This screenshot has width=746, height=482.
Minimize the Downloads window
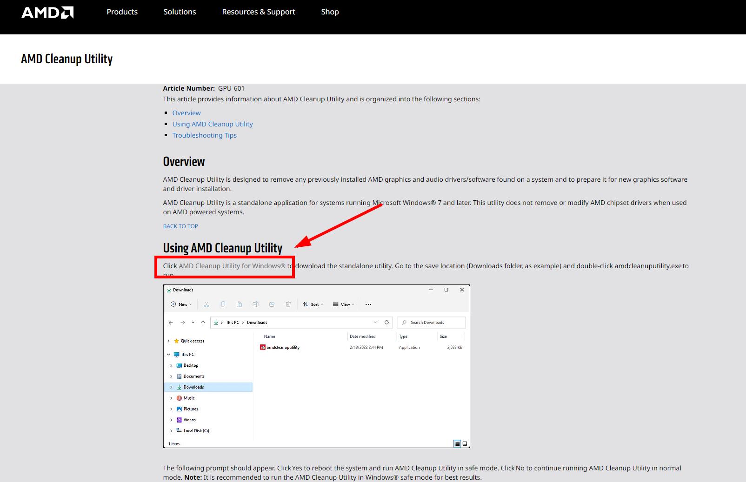tap(431, 290)
